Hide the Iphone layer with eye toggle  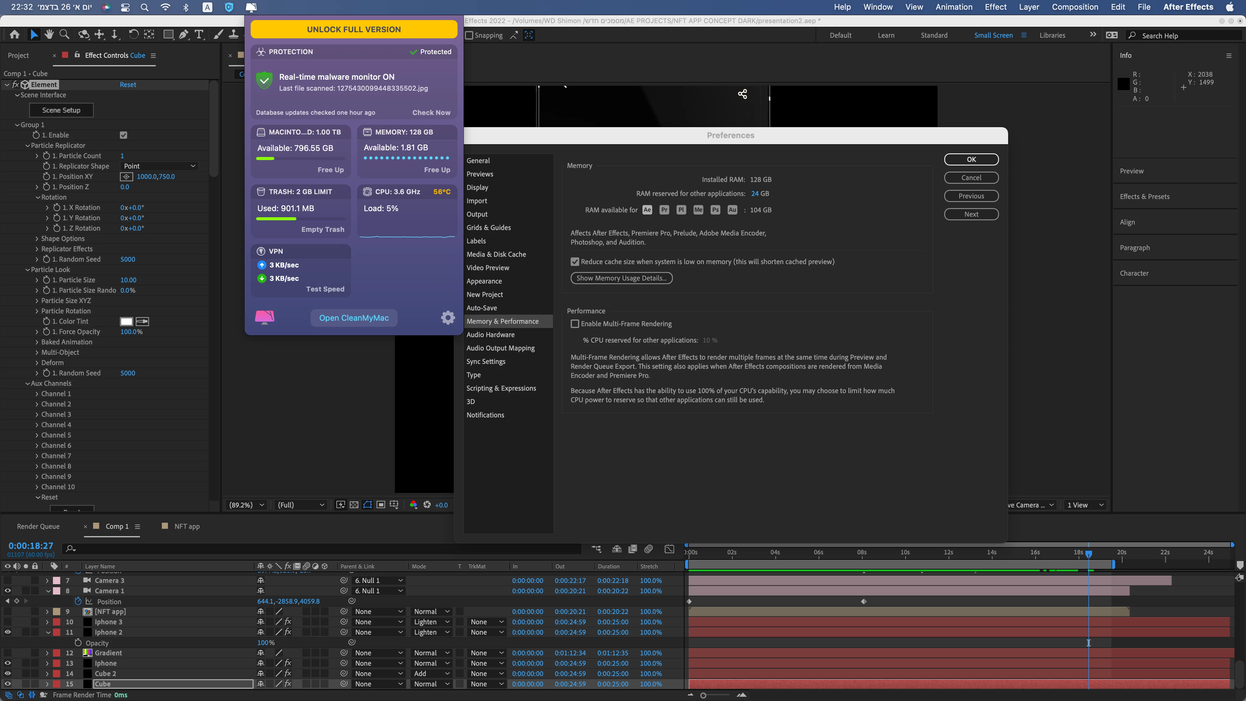pyautogui.click(x=8, y=663)
